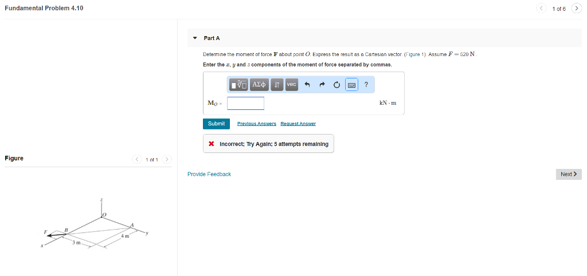Click the subscript/superscript arrows button
This screenshot has height=276, width=587.
(277, 85)
